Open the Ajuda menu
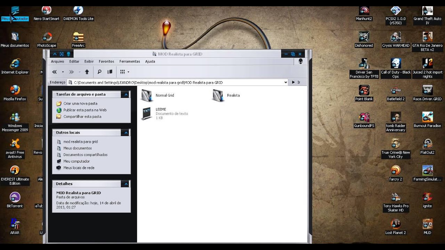This screenshot has width=445, height=250. pyautogui.click(x=150, y=61)
